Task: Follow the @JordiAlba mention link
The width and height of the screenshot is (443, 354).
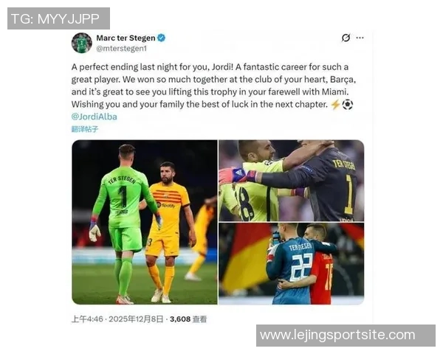Action: (94, 117)
